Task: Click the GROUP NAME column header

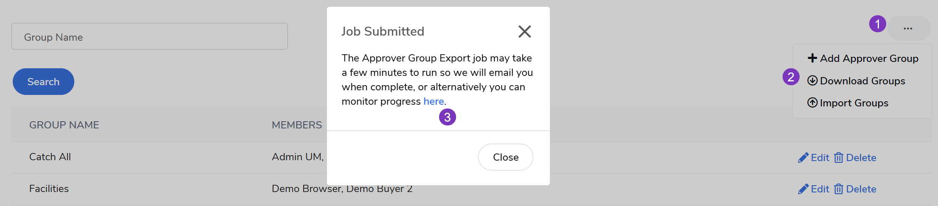Action: point(64,125)
